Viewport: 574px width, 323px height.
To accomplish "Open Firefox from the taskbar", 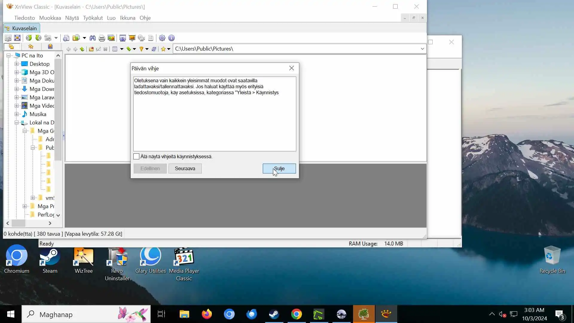I will pyautogui.click(x=207, y=314).
